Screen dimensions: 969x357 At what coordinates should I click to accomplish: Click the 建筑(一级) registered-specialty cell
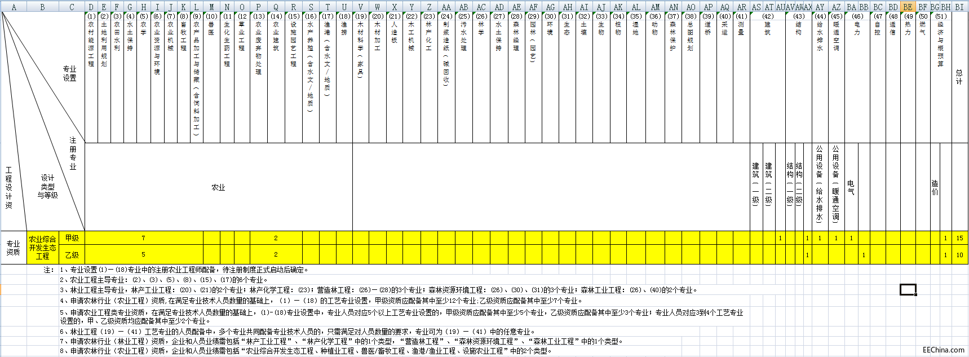(756, 187)
